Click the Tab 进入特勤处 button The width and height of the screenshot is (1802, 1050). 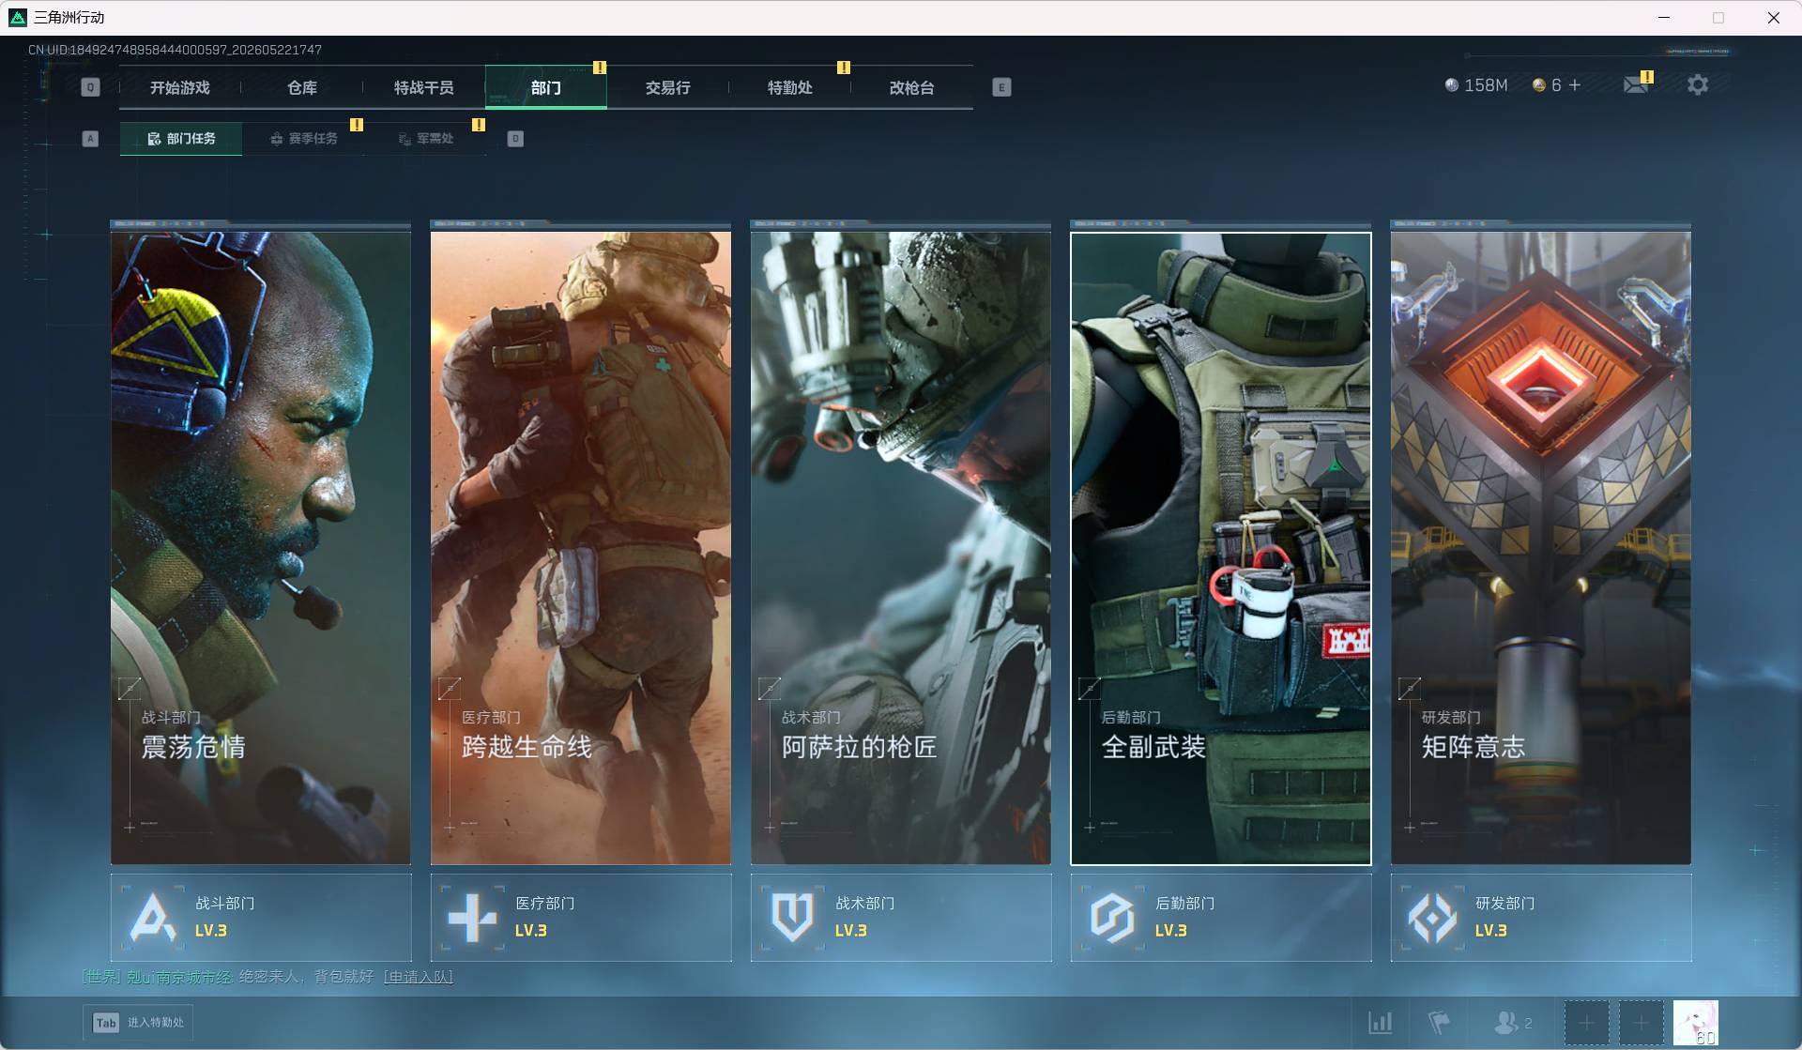(138, 1023)
